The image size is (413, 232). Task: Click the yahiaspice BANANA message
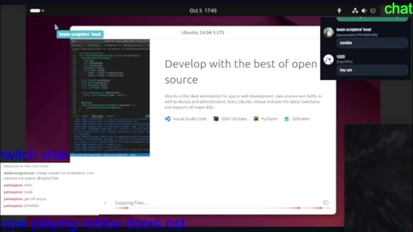coord(21,206)
